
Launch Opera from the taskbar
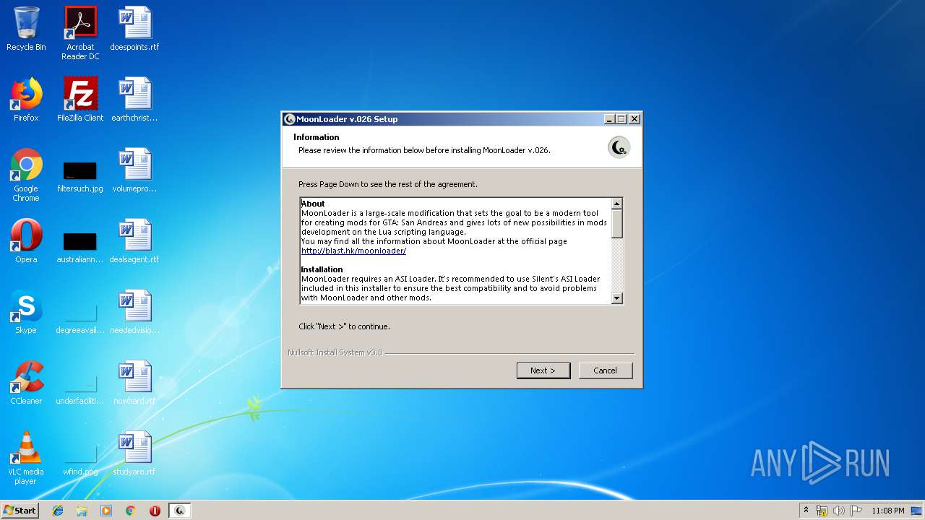(x=155, y=511)
